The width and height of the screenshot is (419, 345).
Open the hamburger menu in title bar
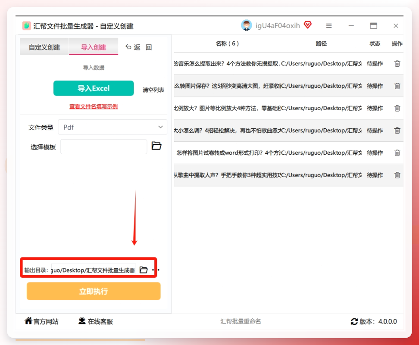(329, 26)
